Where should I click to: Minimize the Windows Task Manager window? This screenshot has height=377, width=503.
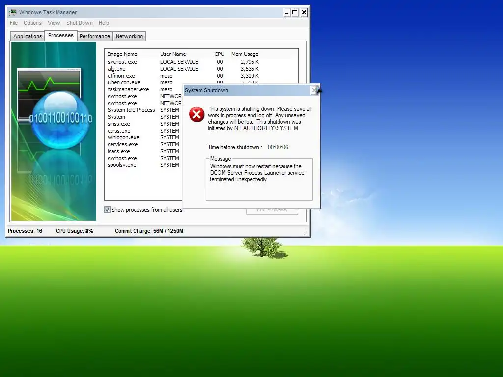(287, 12)
